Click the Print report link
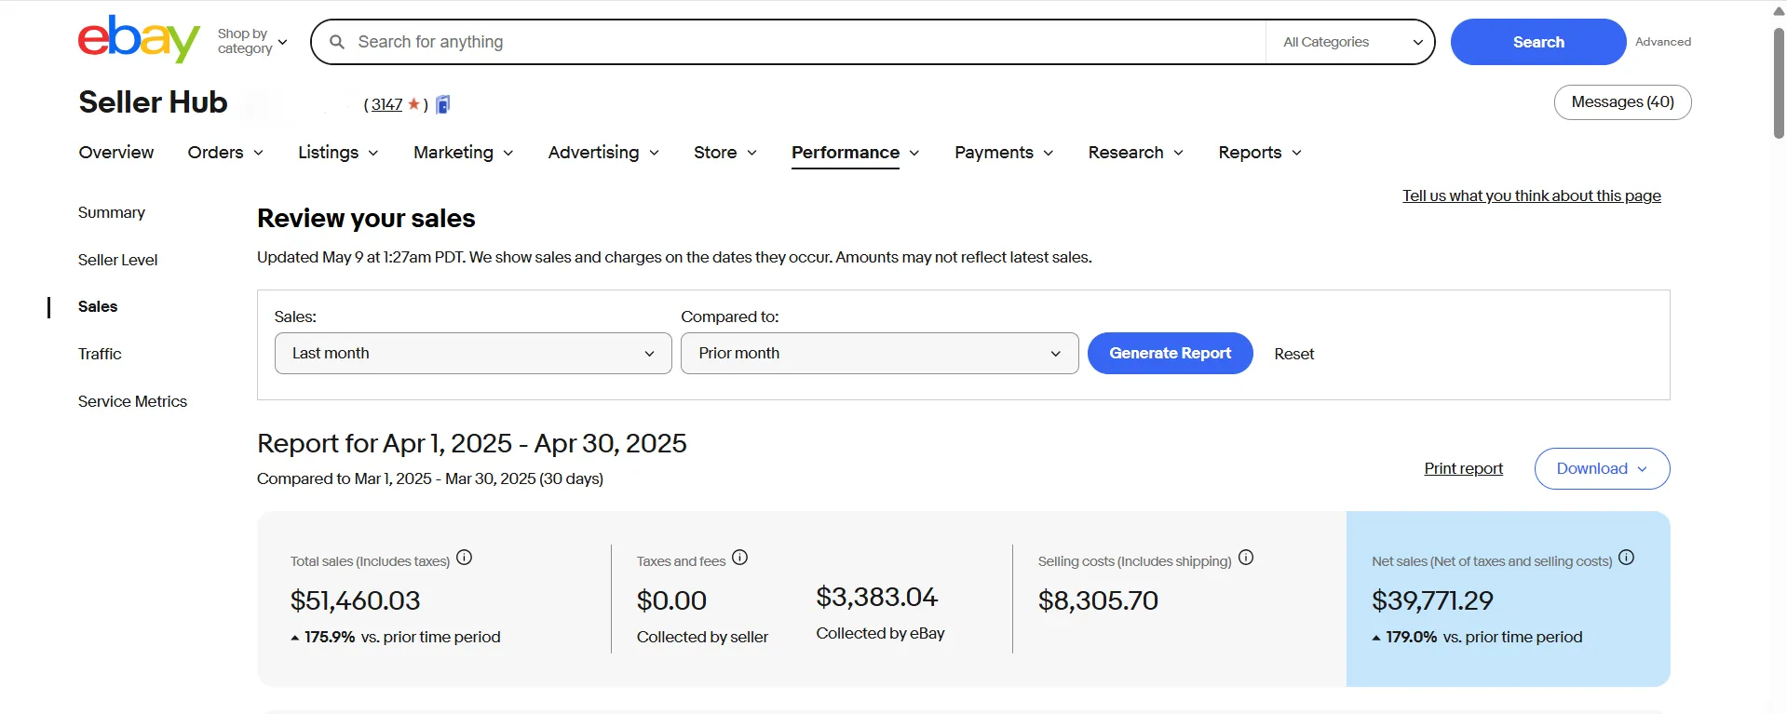 [1464, 468]
